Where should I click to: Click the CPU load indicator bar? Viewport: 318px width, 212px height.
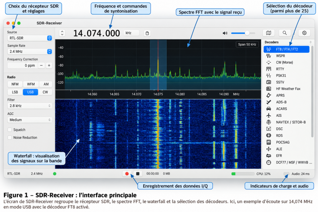click(x=243, y=174)
